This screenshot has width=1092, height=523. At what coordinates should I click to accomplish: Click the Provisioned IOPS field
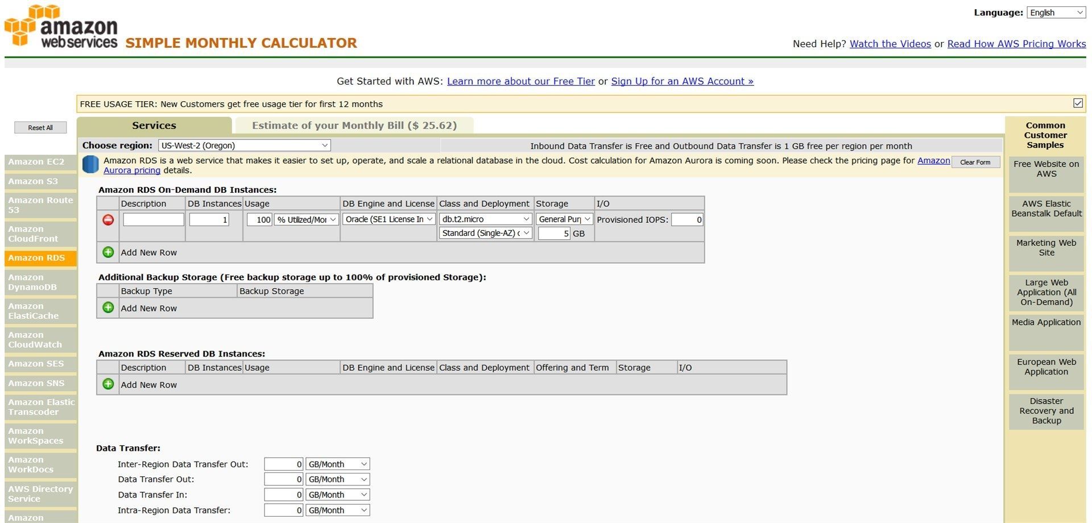(687, 219)
